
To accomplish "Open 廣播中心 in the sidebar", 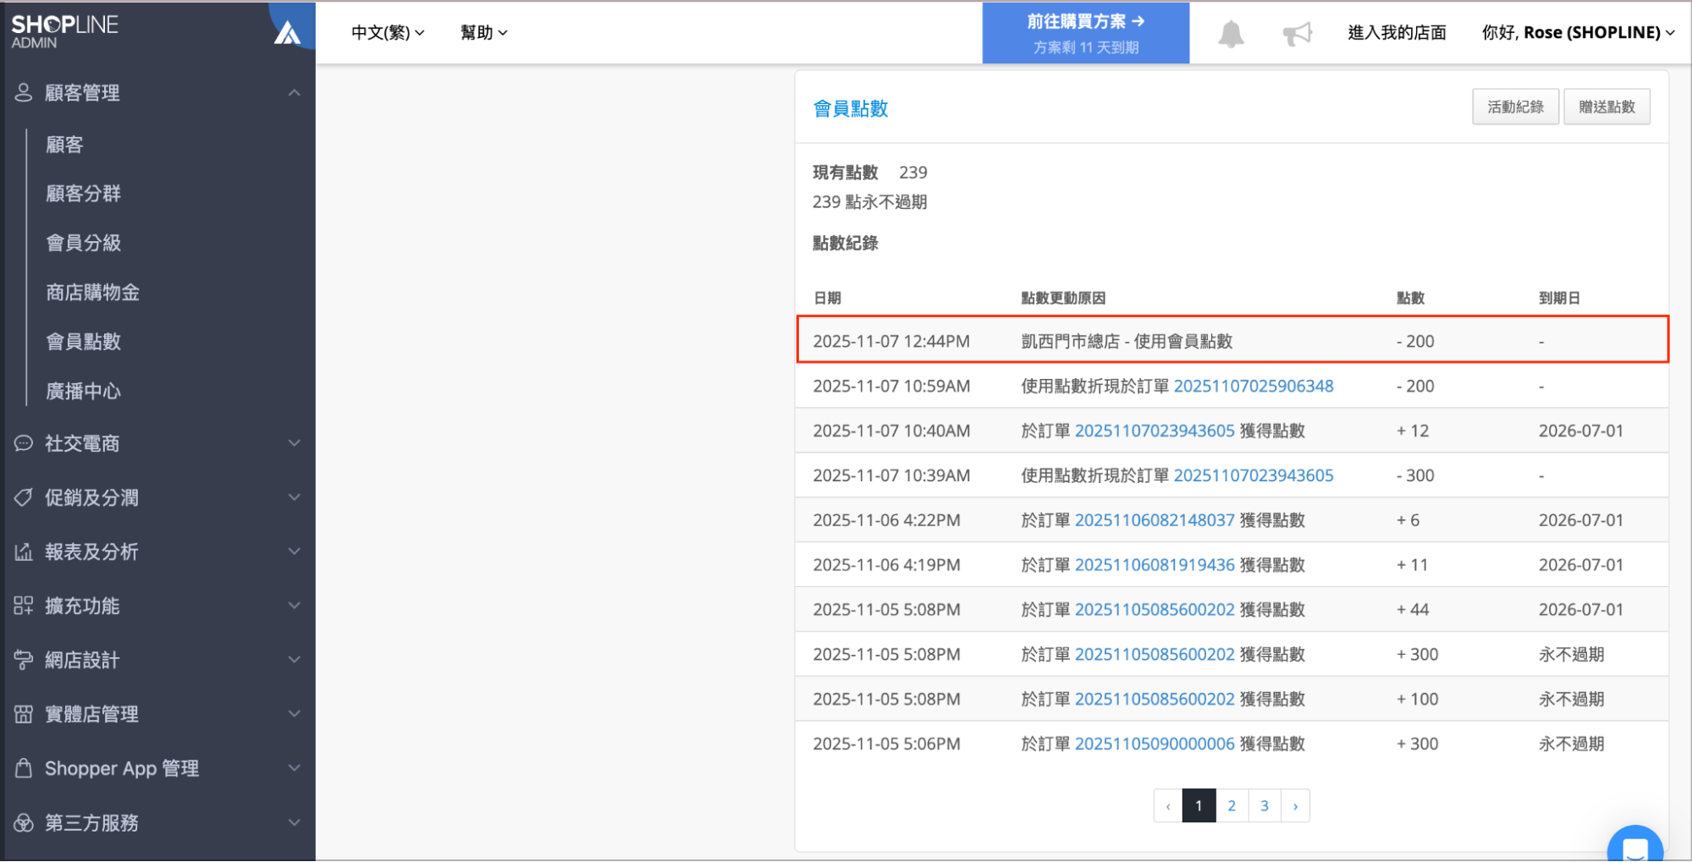I will pyautogui.click(x=83, y=391).
